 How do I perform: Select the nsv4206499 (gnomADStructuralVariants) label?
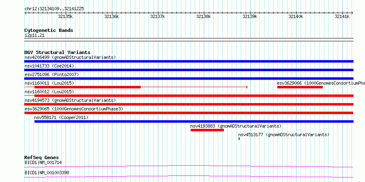point(70,57)
